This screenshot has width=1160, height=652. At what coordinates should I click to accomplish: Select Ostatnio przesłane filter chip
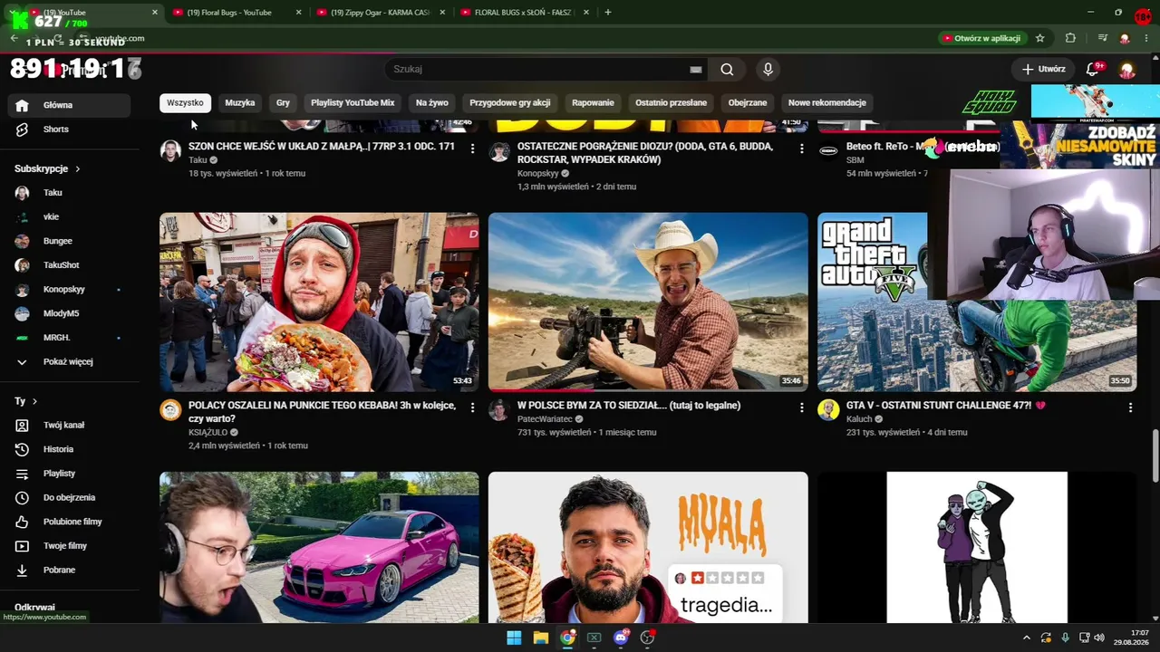(x=671, y=103)
